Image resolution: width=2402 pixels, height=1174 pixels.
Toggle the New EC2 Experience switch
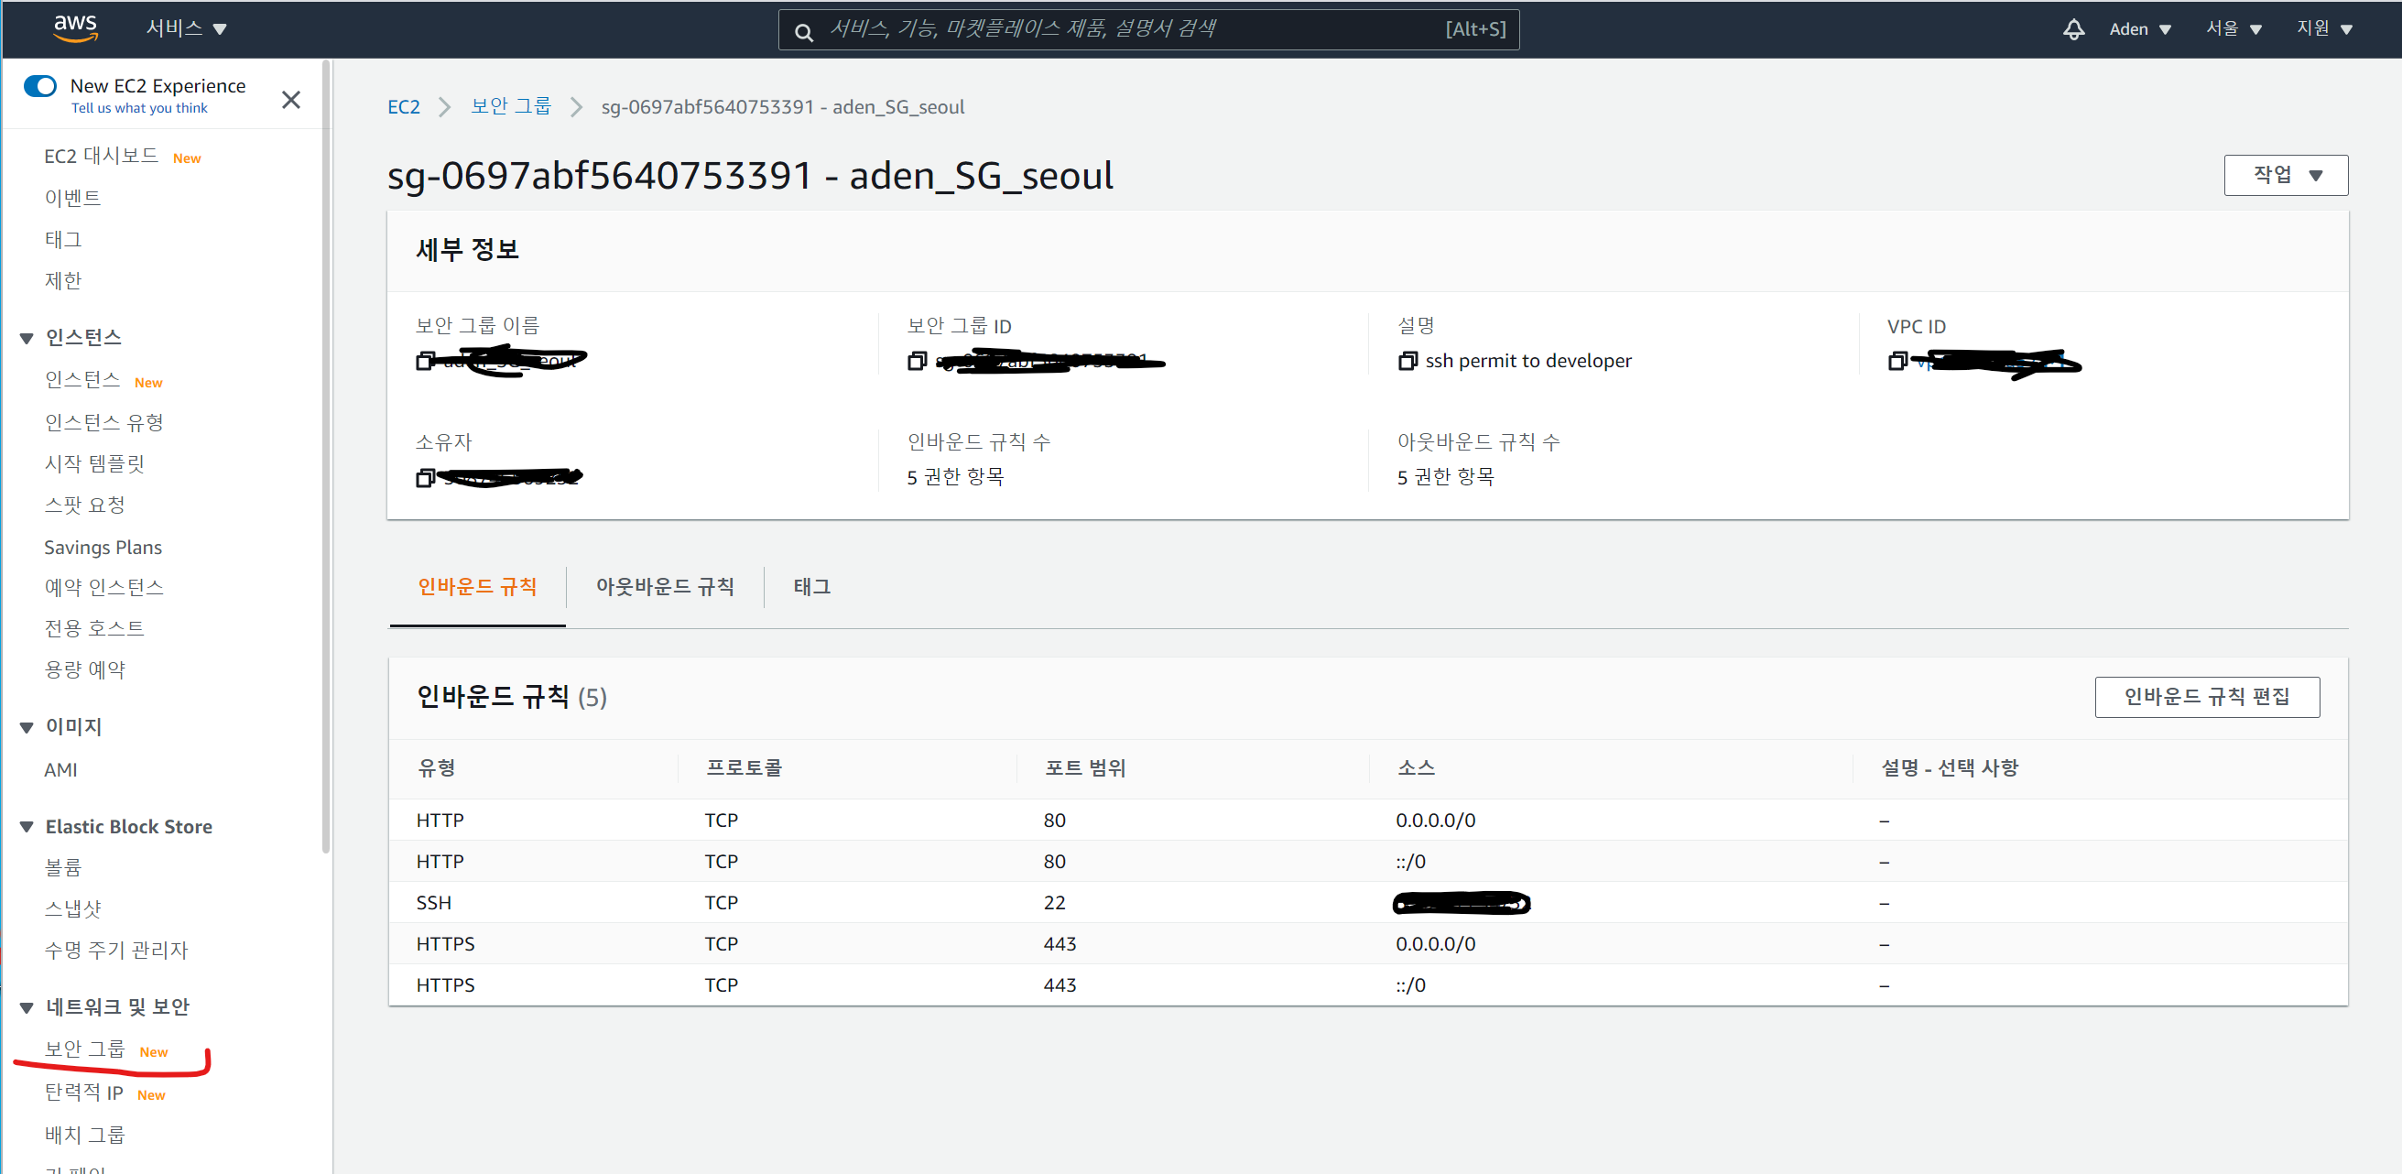coord(40,86)
